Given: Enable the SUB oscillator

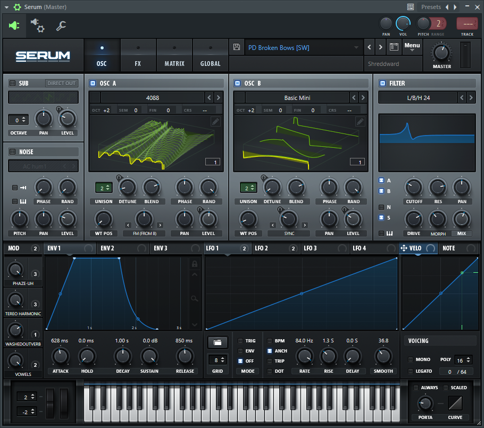Looking at the screenshot, I should 12,83.
